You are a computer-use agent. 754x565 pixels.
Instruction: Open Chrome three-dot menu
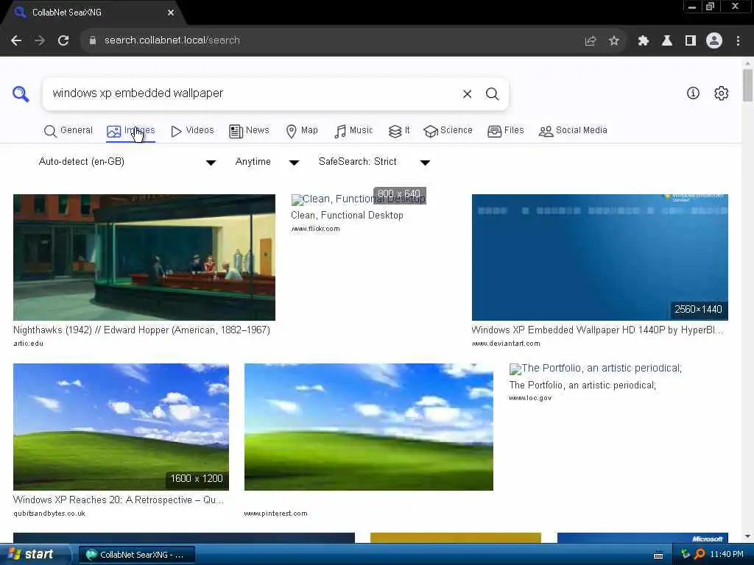click(738, 41)
